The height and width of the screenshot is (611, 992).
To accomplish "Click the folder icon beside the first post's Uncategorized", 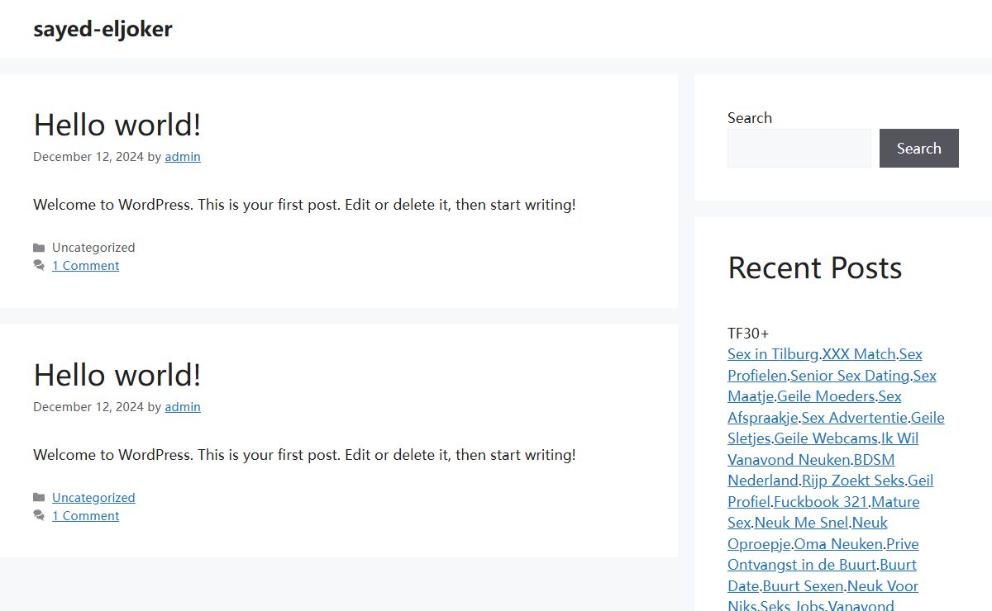I will point(39,248).
